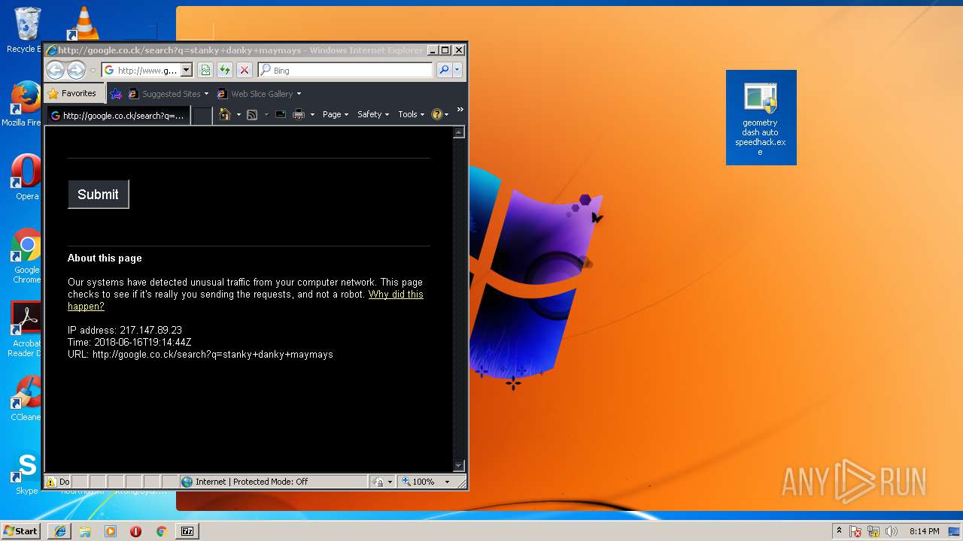Viewport: 963px width, 541px height.
Task: Click the volume speaker tray icon
Action: 892,531
